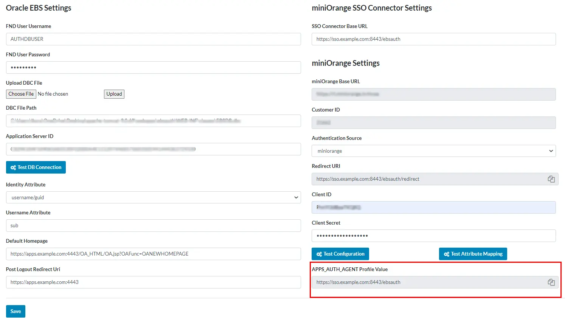Run Test Configuration
565x321 pixels.
(340, 254)
